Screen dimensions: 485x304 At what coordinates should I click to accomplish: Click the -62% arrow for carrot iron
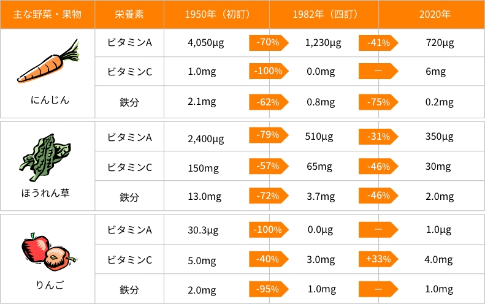coord(269,102)
